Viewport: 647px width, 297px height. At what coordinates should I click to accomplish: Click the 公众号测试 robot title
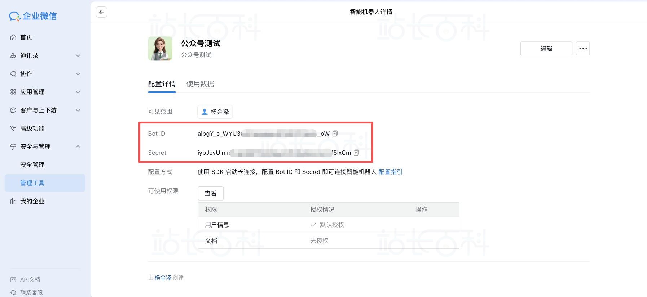[x=201, y=44]
